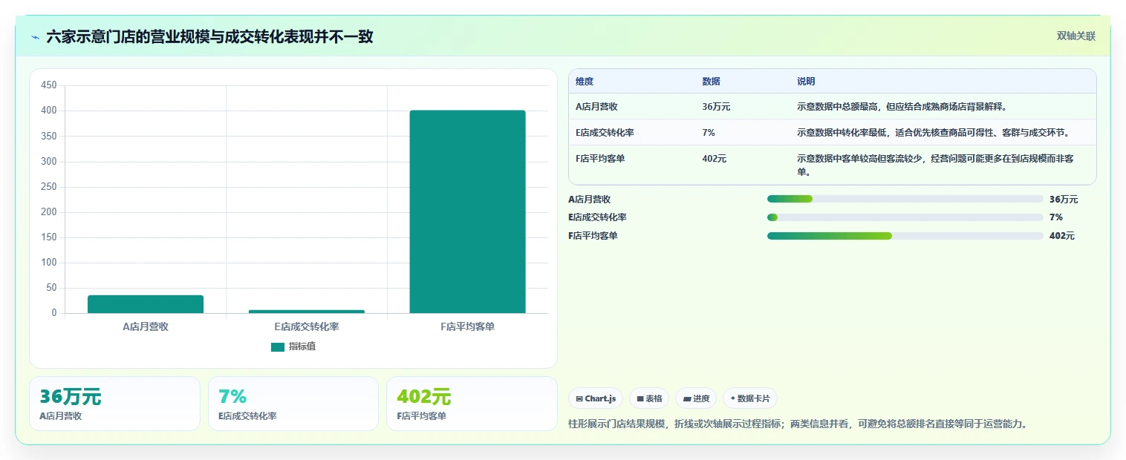Click the 数据 column header
Image resolution: width=1126 pixels, height=460 pixels.
[x=711, y=81]
